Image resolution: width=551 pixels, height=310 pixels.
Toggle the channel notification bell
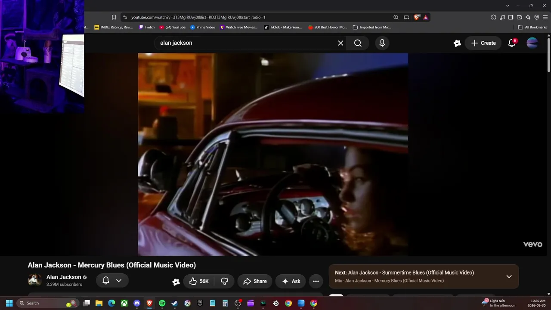tap(105, 281)
